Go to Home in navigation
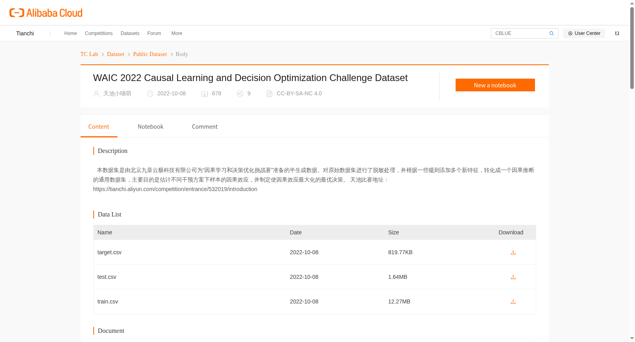 pos(71,33)
